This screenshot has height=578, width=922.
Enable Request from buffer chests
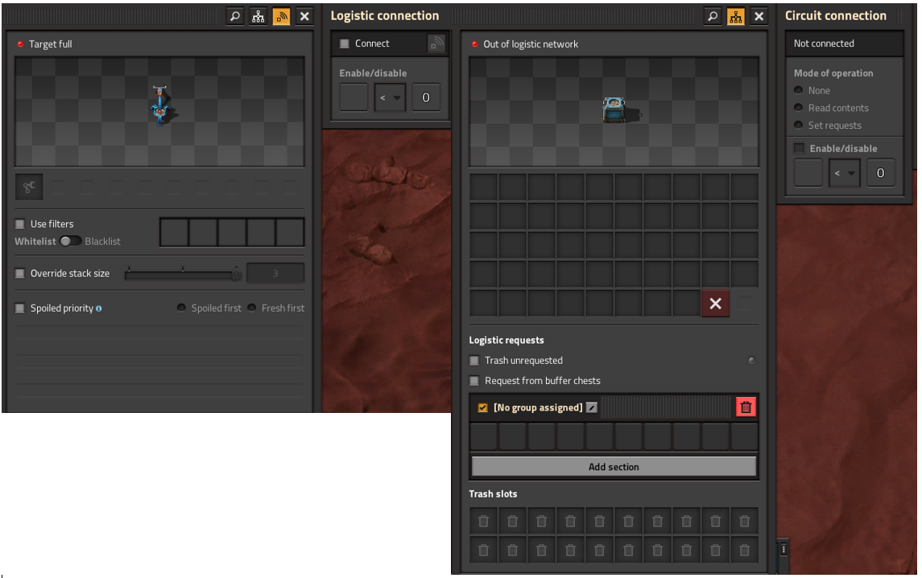[x=474, y=381]
